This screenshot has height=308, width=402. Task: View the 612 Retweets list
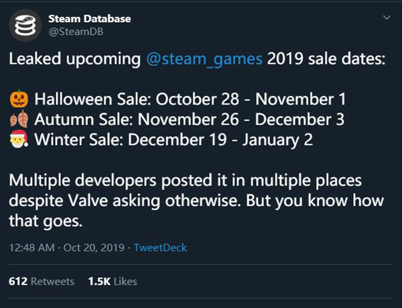42,281
